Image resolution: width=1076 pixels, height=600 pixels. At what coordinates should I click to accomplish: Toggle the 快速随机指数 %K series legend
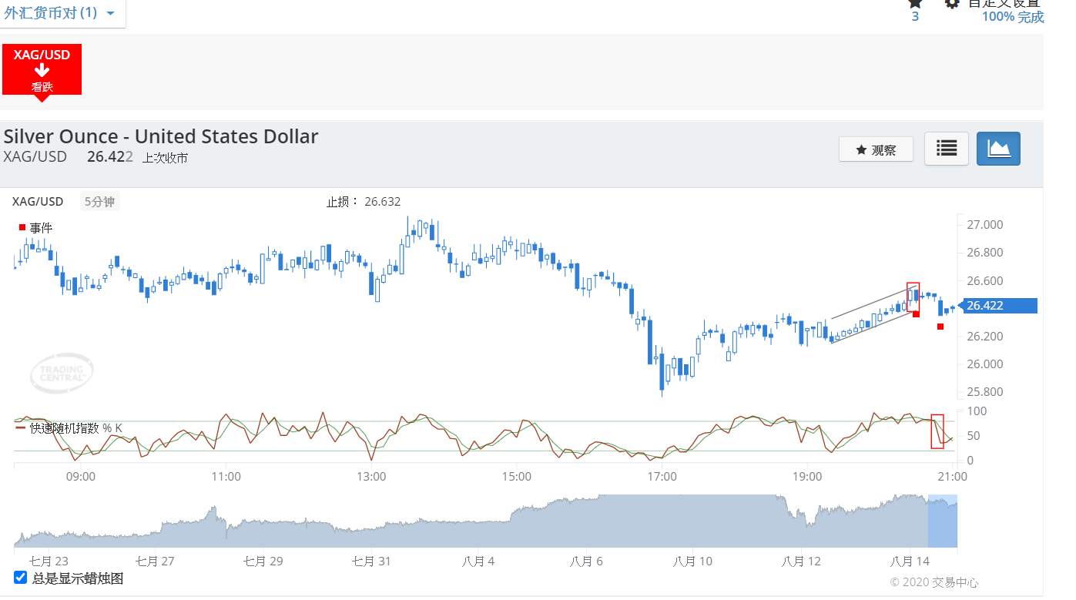tap(69, 428)
